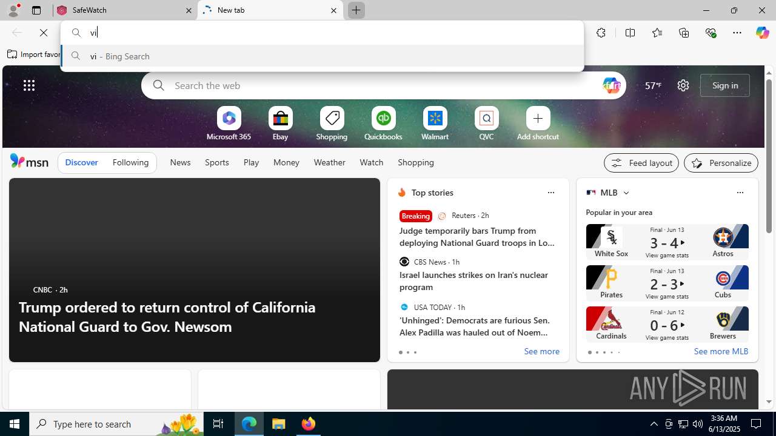
Task: Close the New tab tab
Action: click(333, 10)
